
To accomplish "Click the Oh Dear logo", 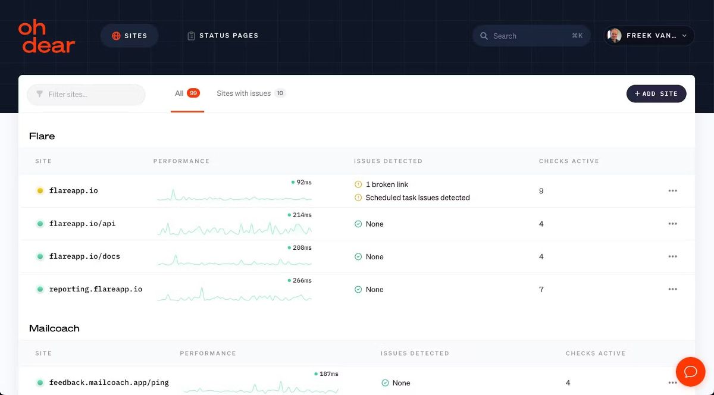I will click(46, 36).
